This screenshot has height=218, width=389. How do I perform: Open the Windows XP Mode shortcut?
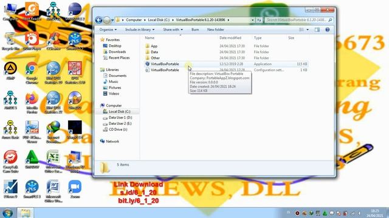coord(75,162)
